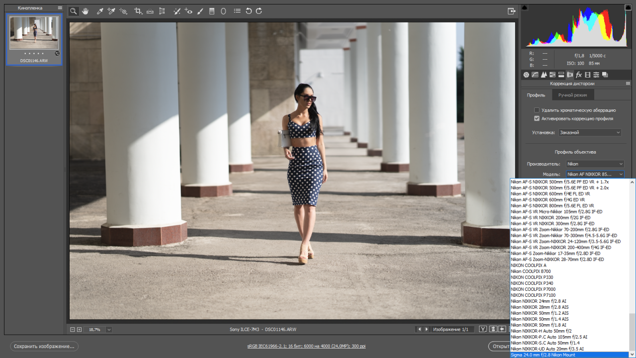This screenshot has height=358, width=636.
Task: Choose 'Nikon AF-S NIKKOR 600mm f/4G ED VR'
Action: pyautogui.click(x=569, y=200)
